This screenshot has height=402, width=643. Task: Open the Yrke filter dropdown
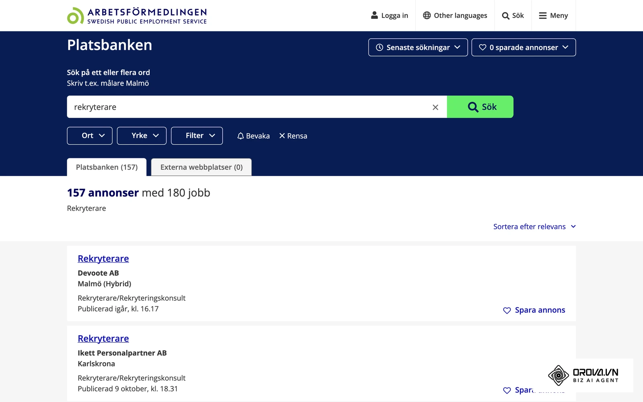pos(141,136)
